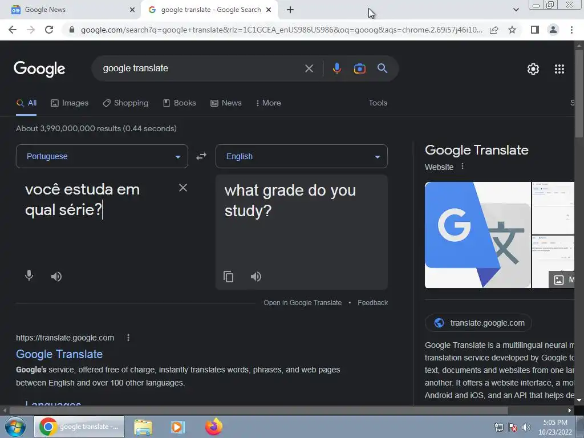Copy the English translation

pyautogui.click(x=228, y=277)
